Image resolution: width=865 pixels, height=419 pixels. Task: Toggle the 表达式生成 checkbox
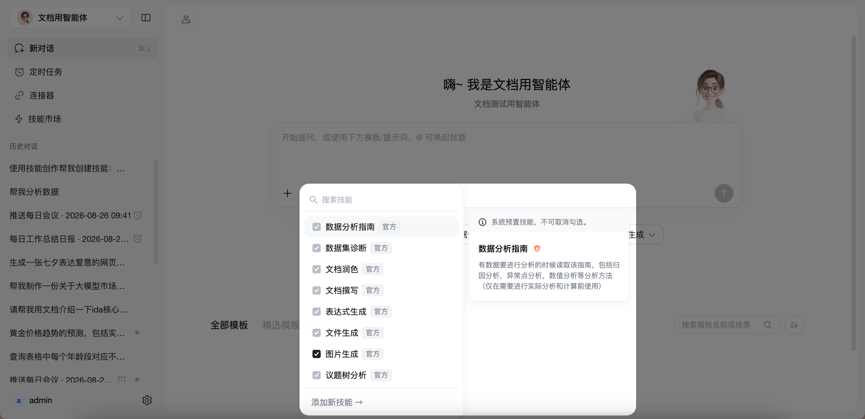[316, 312]
